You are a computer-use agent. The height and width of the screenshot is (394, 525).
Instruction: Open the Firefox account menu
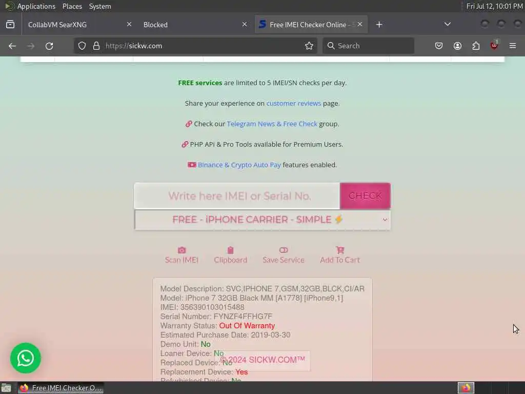457,46
